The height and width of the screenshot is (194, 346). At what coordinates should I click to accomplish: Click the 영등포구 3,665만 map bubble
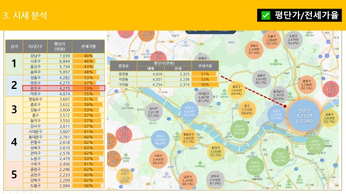coord(189,138)
